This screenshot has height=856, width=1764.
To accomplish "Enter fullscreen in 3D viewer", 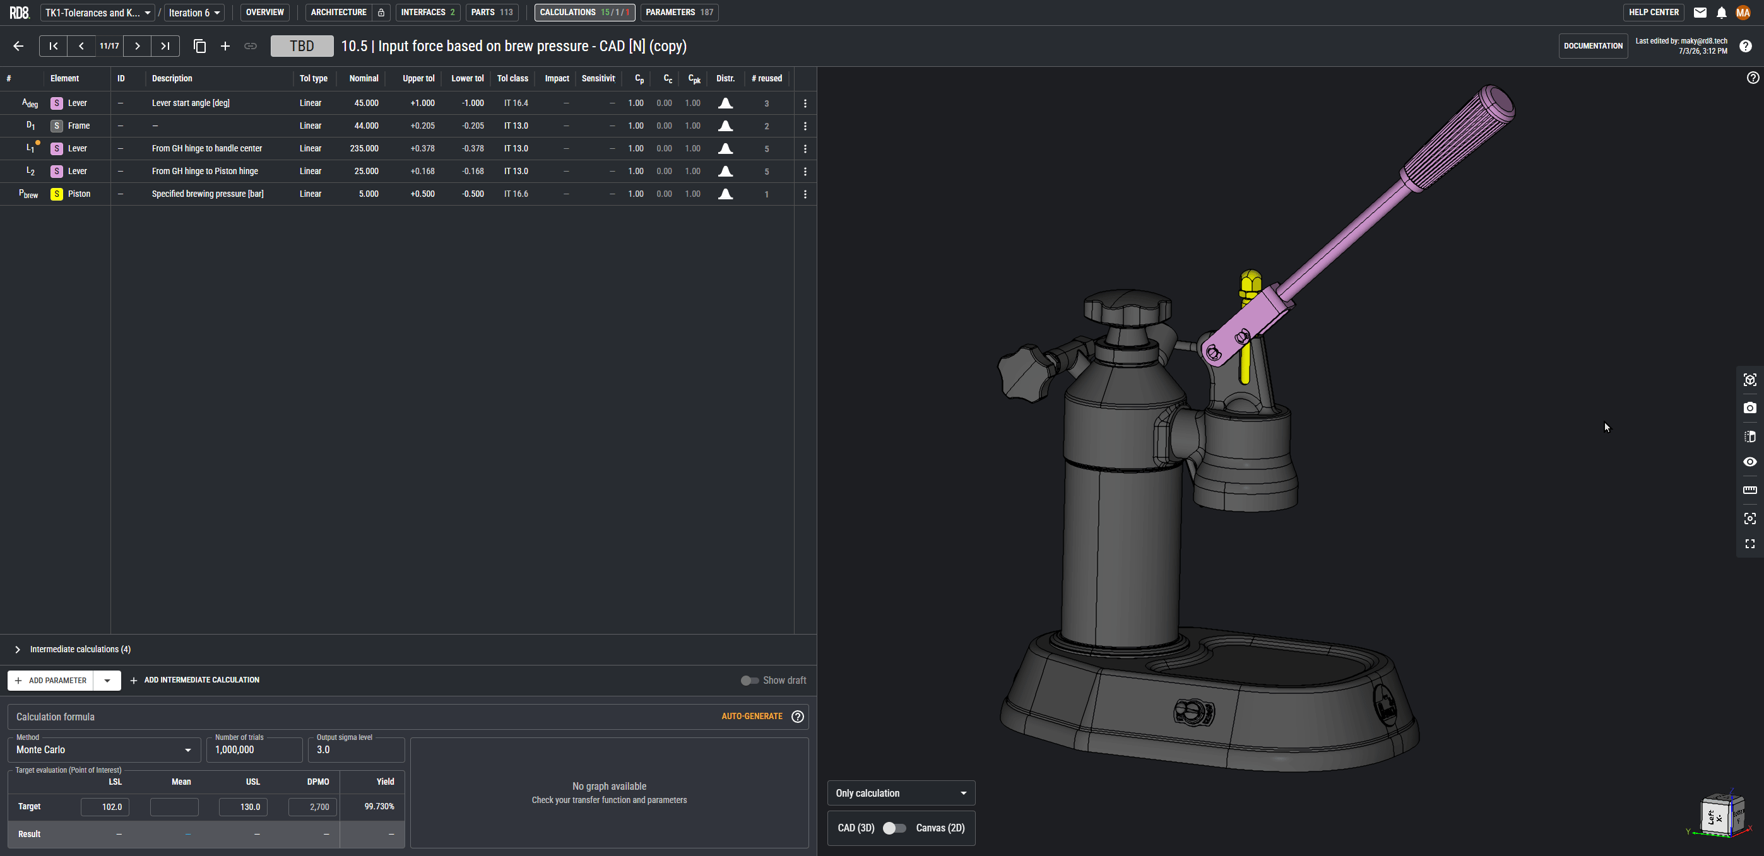I will [x=1749, y=544].
